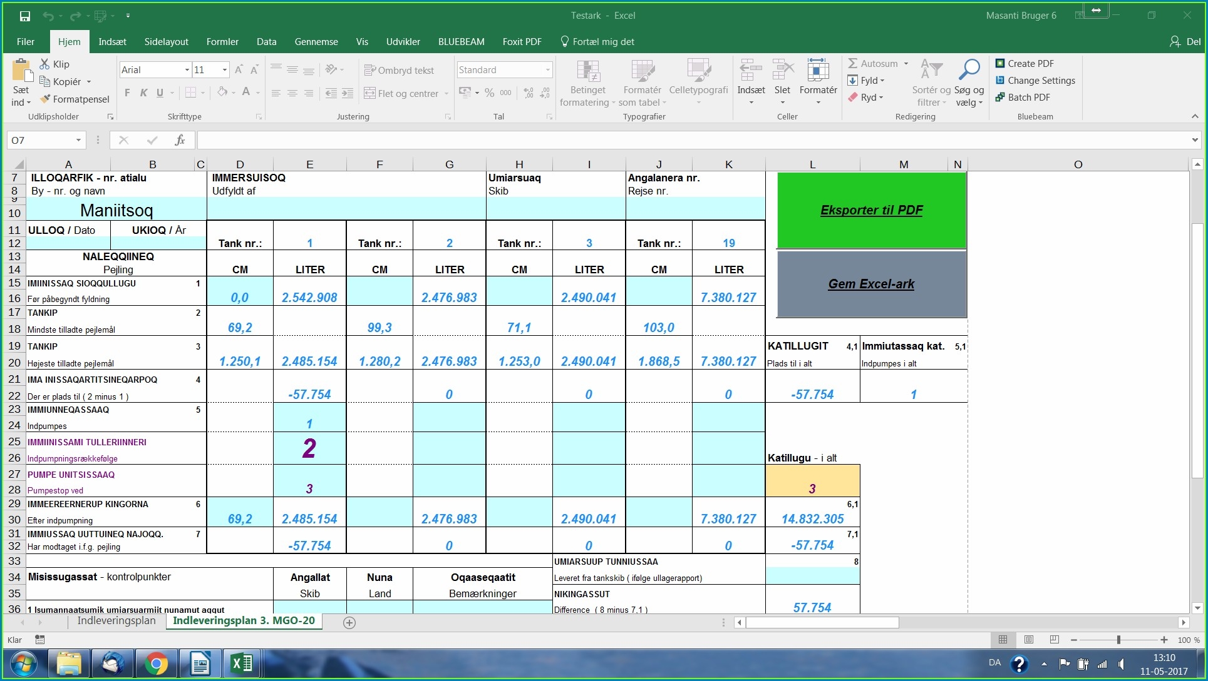Click the Create PDF Bluebeam icon
The height and width of the screenshot is (681, 1208).
coord(1000,63)
